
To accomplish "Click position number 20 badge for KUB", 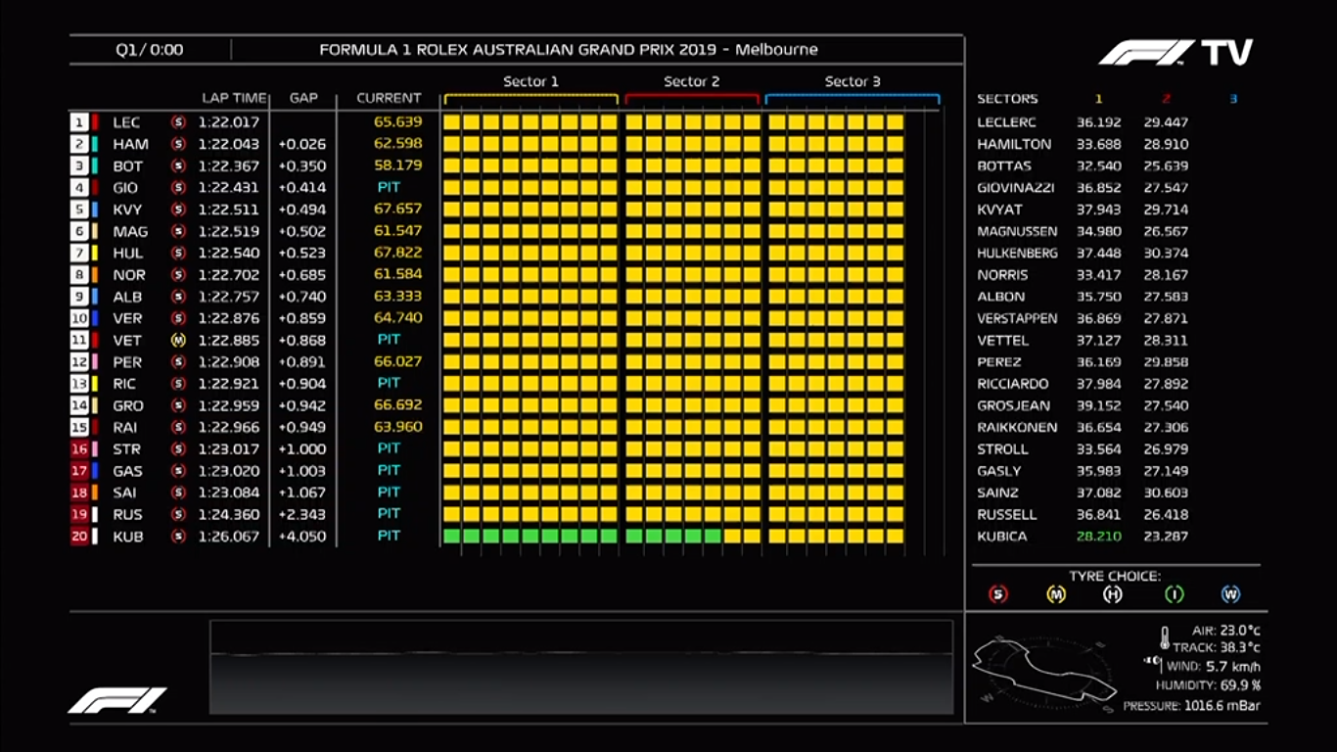I will [x=79, y=537].
